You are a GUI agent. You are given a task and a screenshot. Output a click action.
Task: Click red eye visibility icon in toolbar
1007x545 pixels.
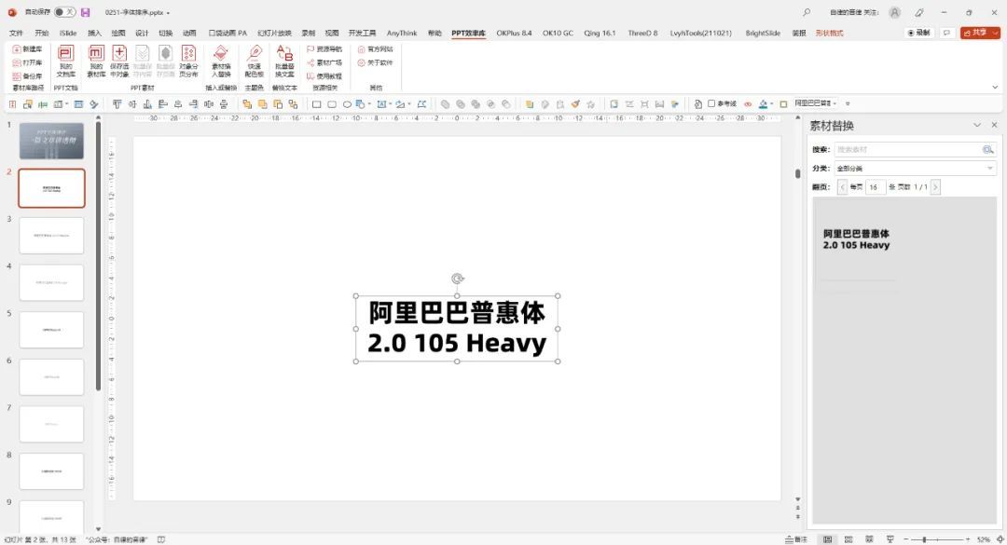(x=748, y=104)
